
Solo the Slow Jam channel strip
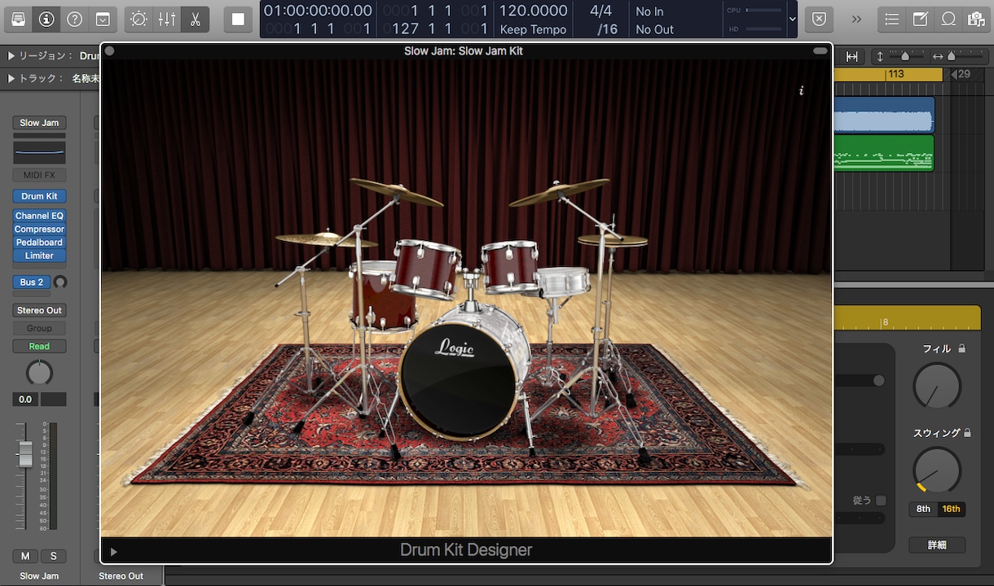[x=54, y=556]
